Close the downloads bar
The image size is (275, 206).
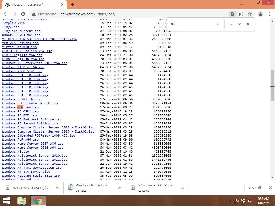[270, 187]
